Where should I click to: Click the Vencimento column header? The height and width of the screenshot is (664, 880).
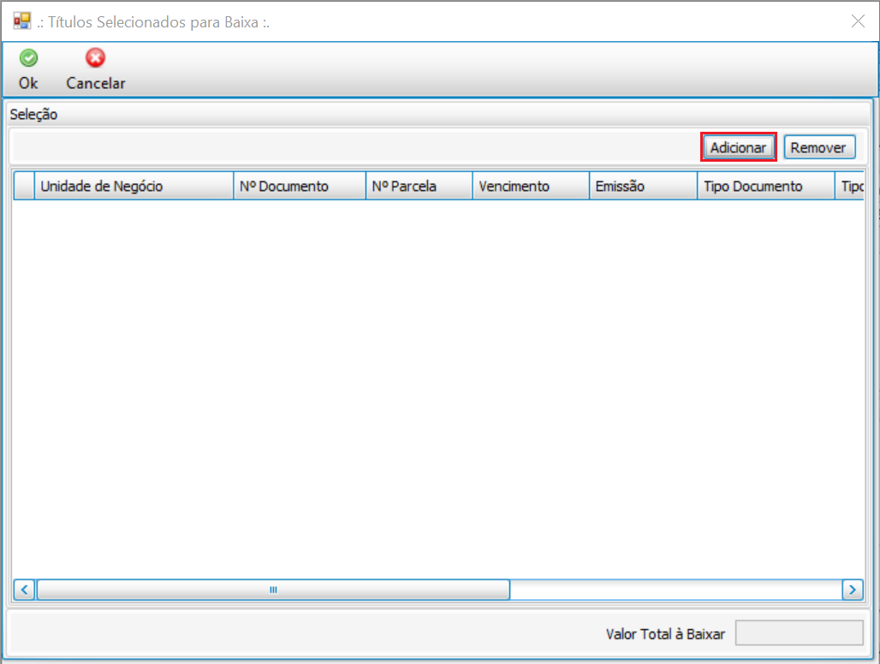(x=531, y=186)
